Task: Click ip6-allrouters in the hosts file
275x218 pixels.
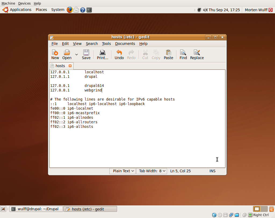Action: point(82,122)
